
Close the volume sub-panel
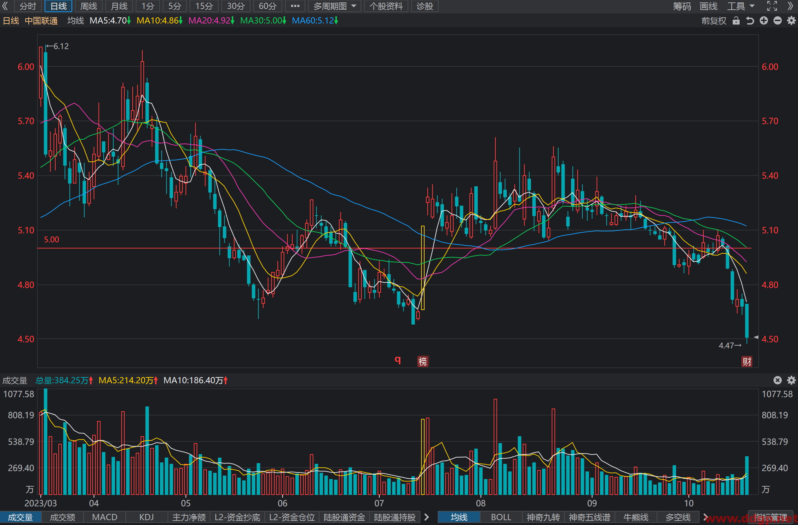[x=778, y=380]
